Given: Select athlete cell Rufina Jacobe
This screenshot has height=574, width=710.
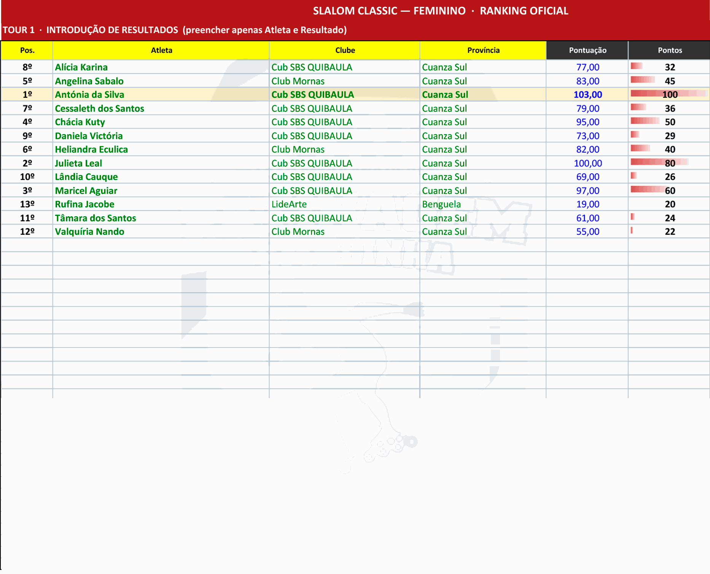Looking at the screenshot, I should coord(161,204).
